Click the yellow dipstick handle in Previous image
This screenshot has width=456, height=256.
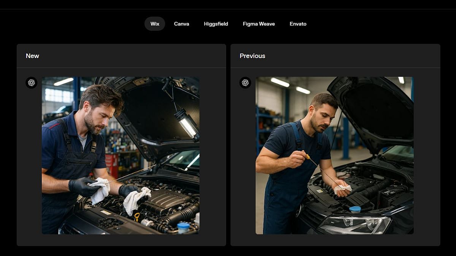pyautogui.click(x=308, y=157)
